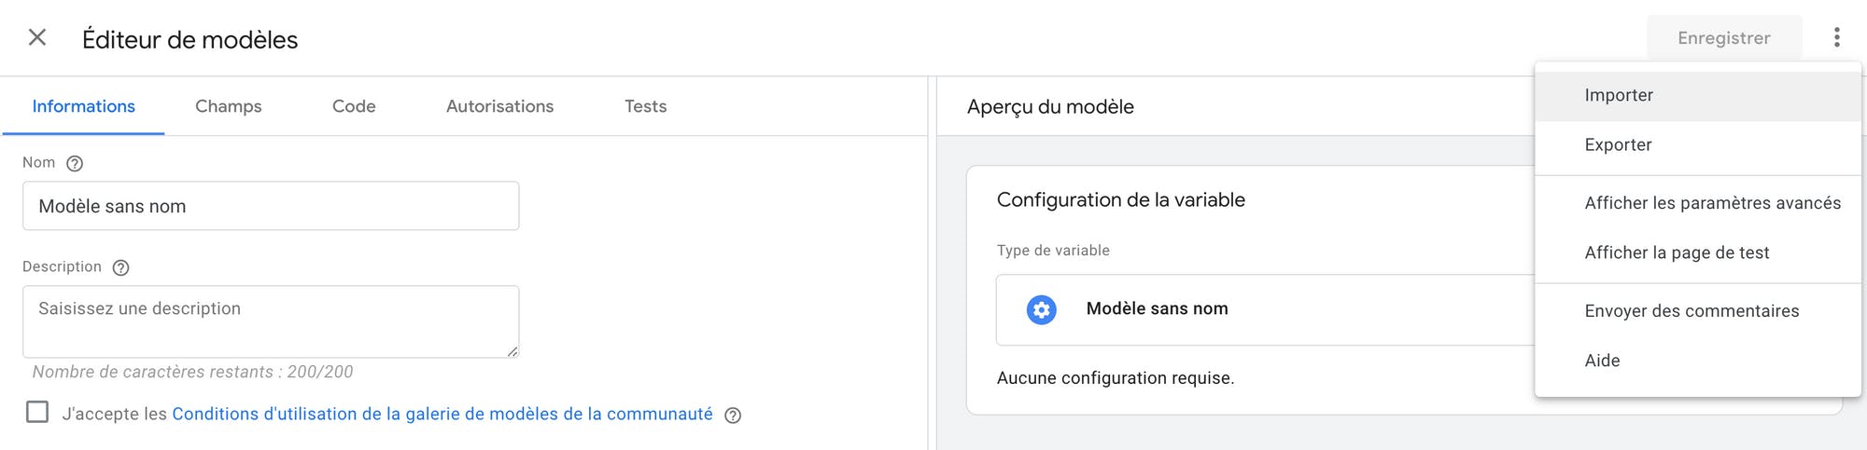Open the three-dot more options menu

[1836, 37]
